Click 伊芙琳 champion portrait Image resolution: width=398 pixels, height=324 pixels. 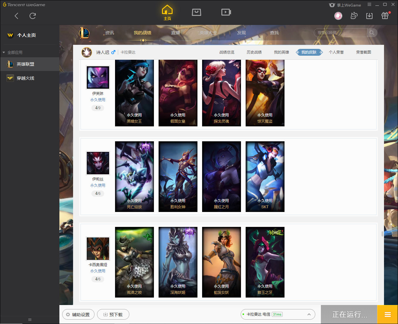(x=98, y=77)
